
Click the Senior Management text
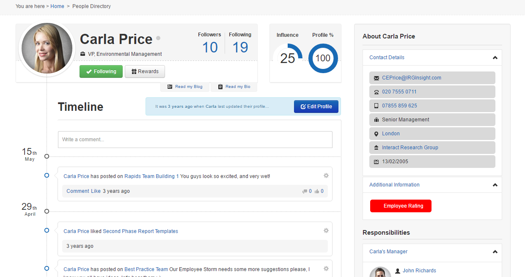point(406,120)
